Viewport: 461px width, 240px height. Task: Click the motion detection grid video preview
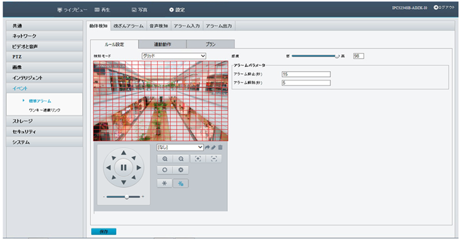161,101
